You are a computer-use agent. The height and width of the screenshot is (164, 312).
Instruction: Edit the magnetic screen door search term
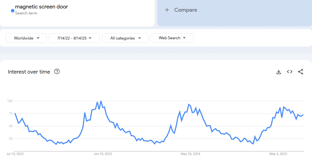pos(42,7)
